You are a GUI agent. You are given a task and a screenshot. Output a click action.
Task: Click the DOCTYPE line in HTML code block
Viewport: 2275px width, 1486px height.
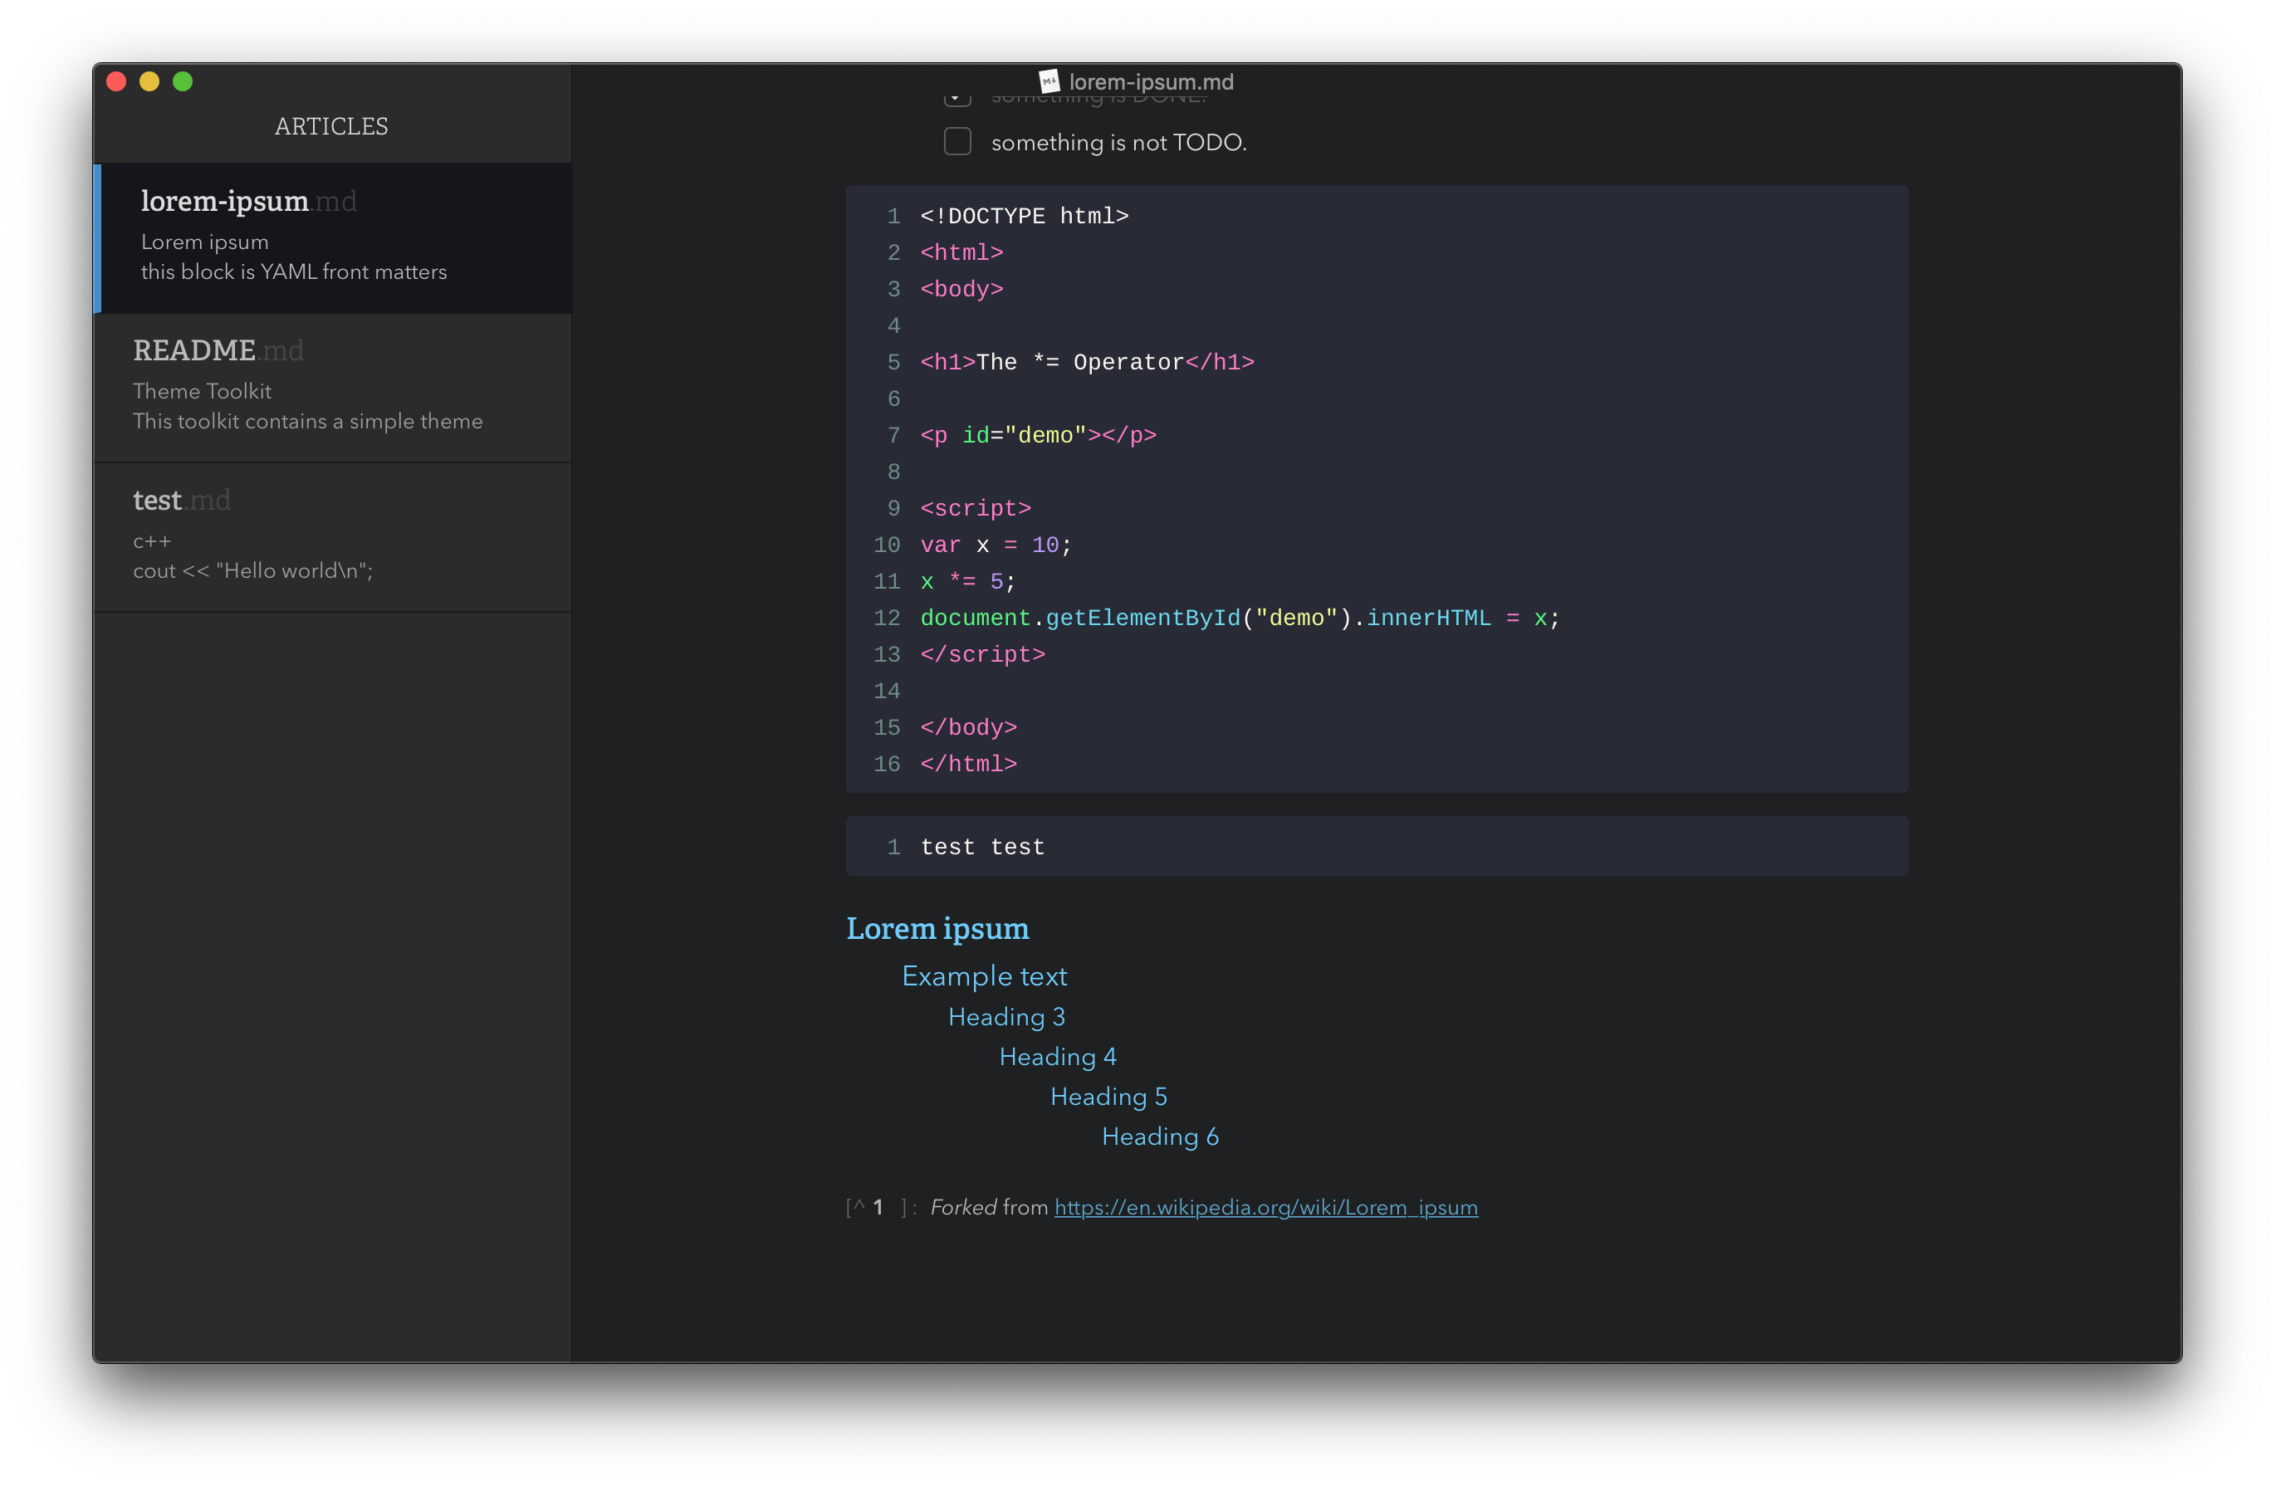point(1024,216)
